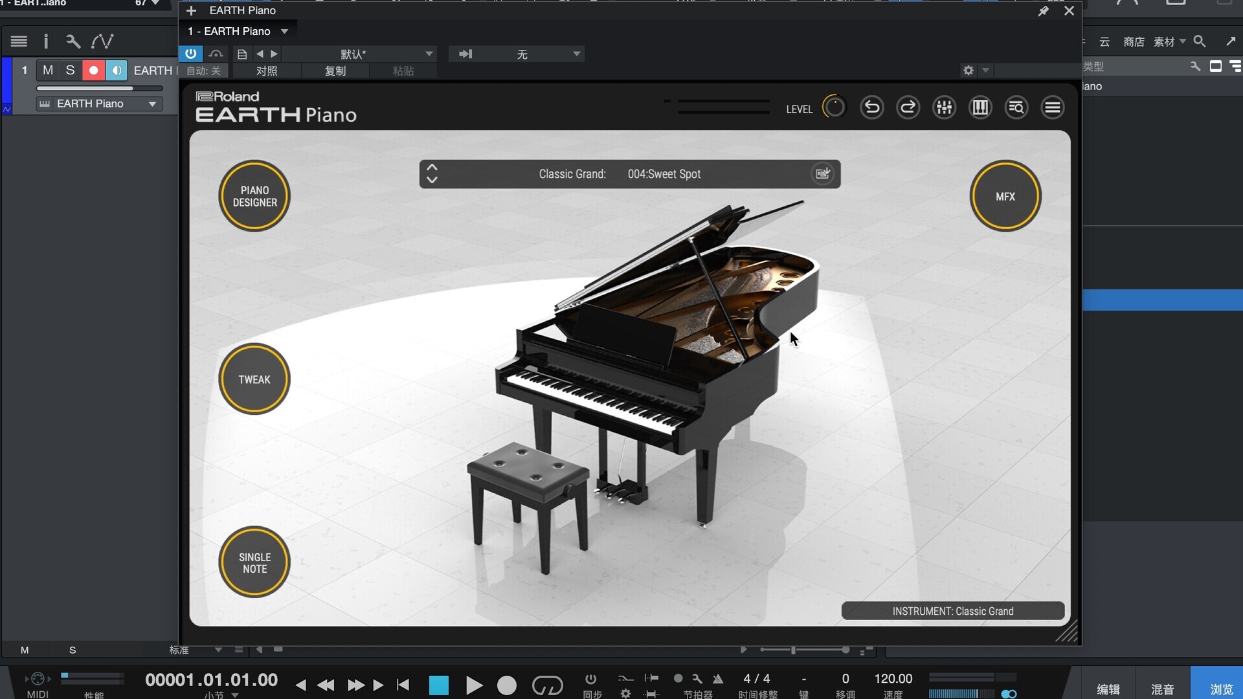This screenshot has width=1243, height=699.
Task: Click the rewind double-arrow button
Action: click(x=326, y=685)
